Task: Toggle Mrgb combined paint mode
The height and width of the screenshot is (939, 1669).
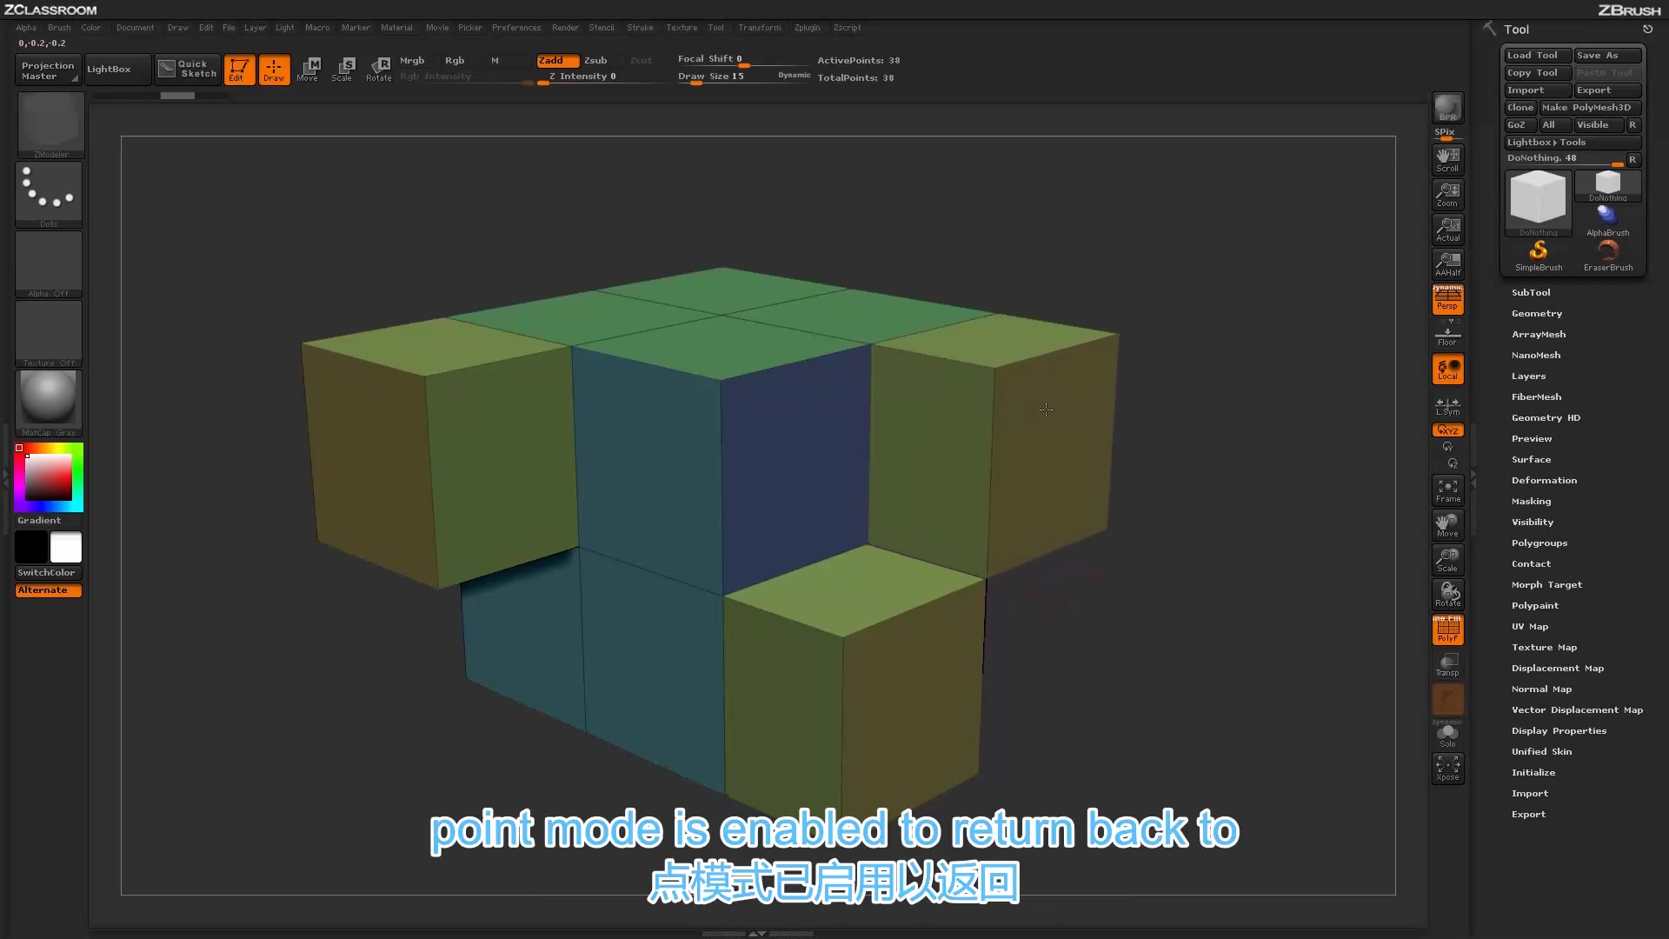Action: pyautogui.click(x=411, y=60)
